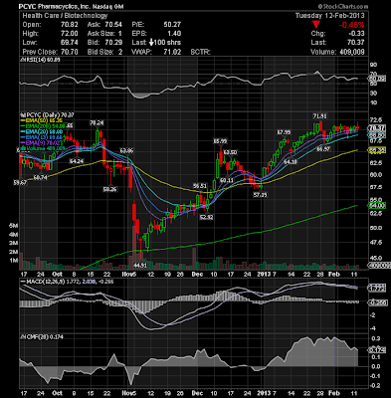Screen dimensions: 391x398
Task: Click the cyan EMA(20) legend entry
Action: pos(41,131)
